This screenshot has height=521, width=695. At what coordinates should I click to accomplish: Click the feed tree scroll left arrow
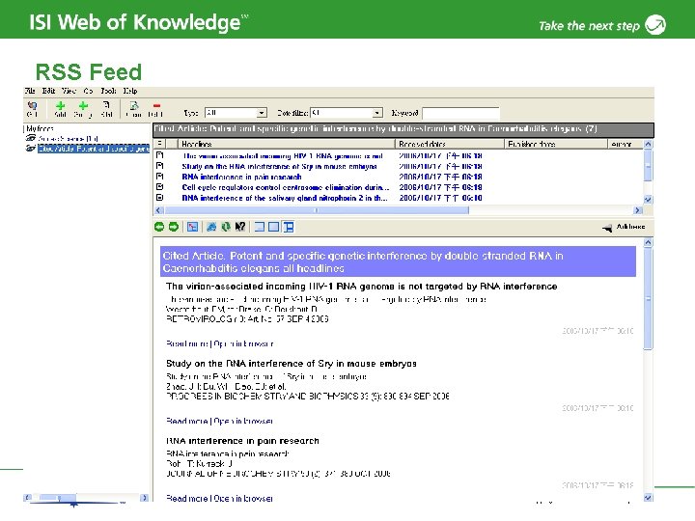tap(27, 498)
